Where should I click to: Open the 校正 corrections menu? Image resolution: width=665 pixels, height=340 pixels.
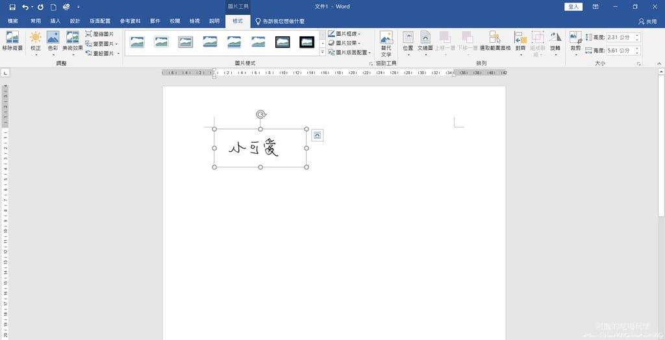click(36, 43)
